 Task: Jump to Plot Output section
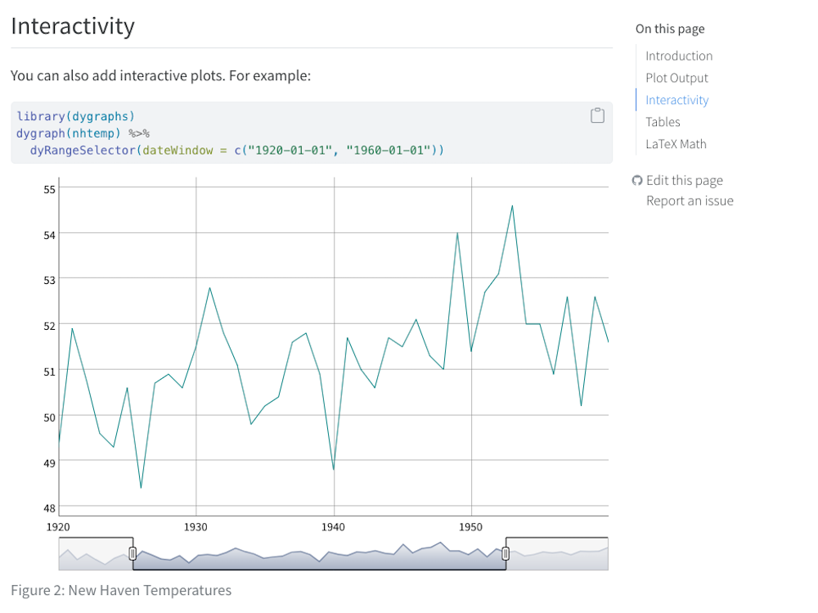coord(676,78)
